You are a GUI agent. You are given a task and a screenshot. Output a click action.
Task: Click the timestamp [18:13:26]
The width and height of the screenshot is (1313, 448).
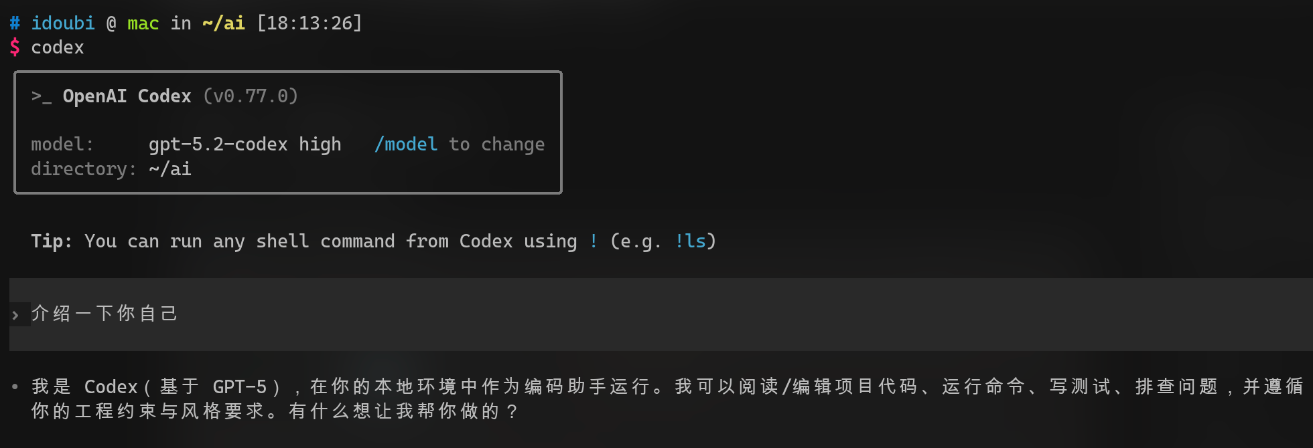(309, 23)
